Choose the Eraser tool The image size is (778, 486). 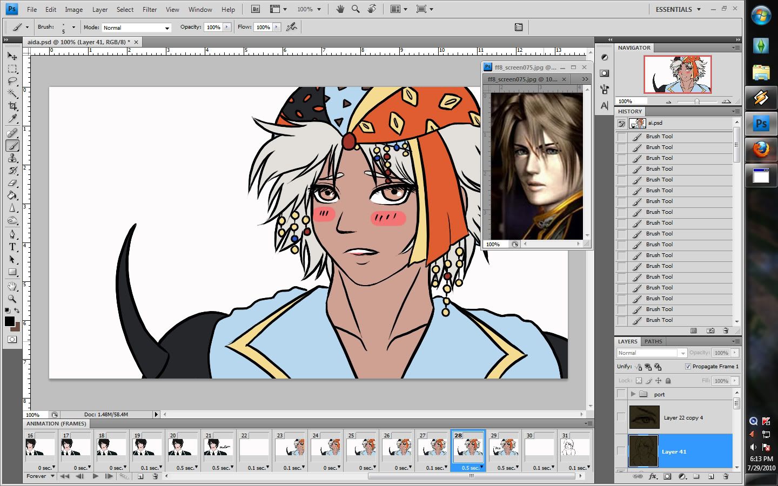point(12,184)
